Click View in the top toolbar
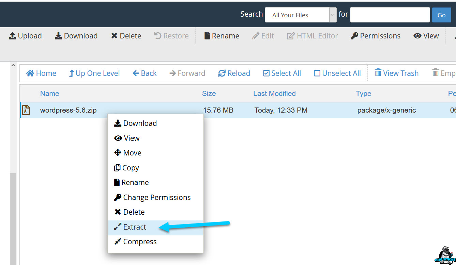This screenshot has width=456, height=265. [x=426, y=36]
